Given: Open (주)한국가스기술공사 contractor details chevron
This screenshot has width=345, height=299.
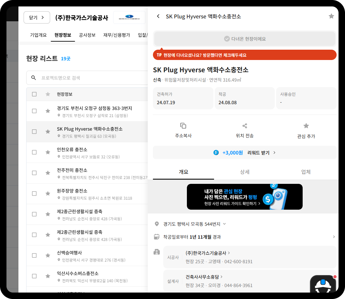Looking at the screenshot, I should point(229,253).
